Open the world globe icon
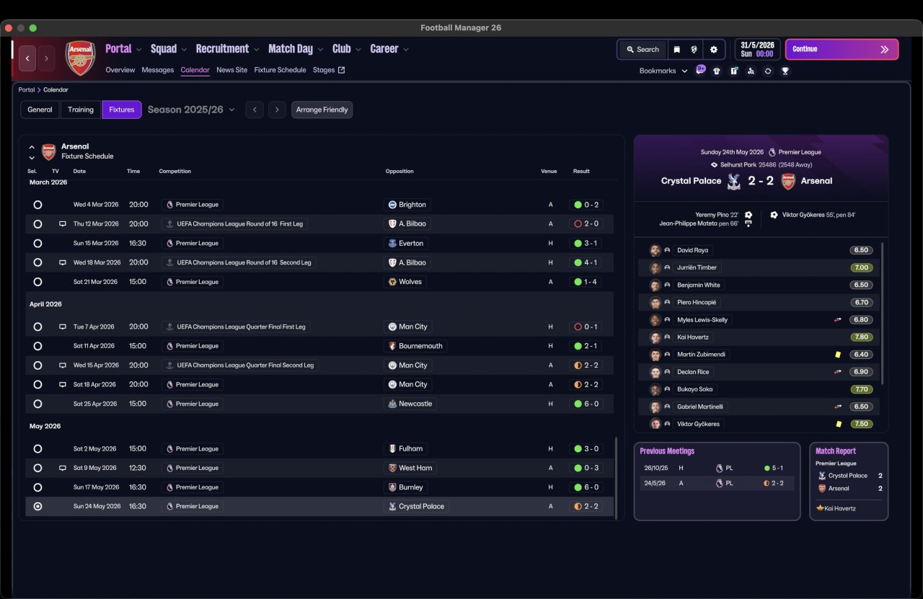 click(695, 50)
